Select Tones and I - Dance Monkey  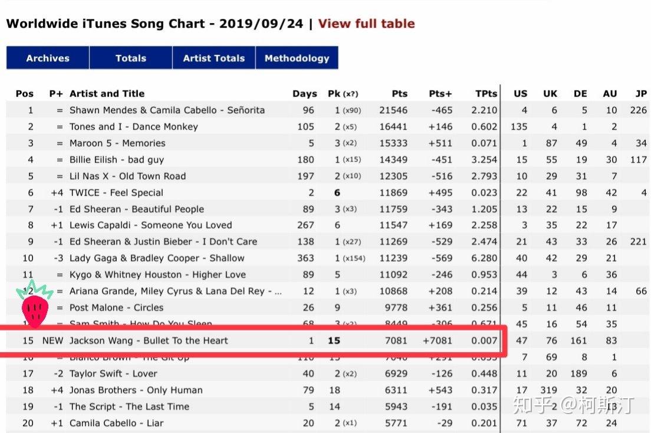[x=133, y=126]
